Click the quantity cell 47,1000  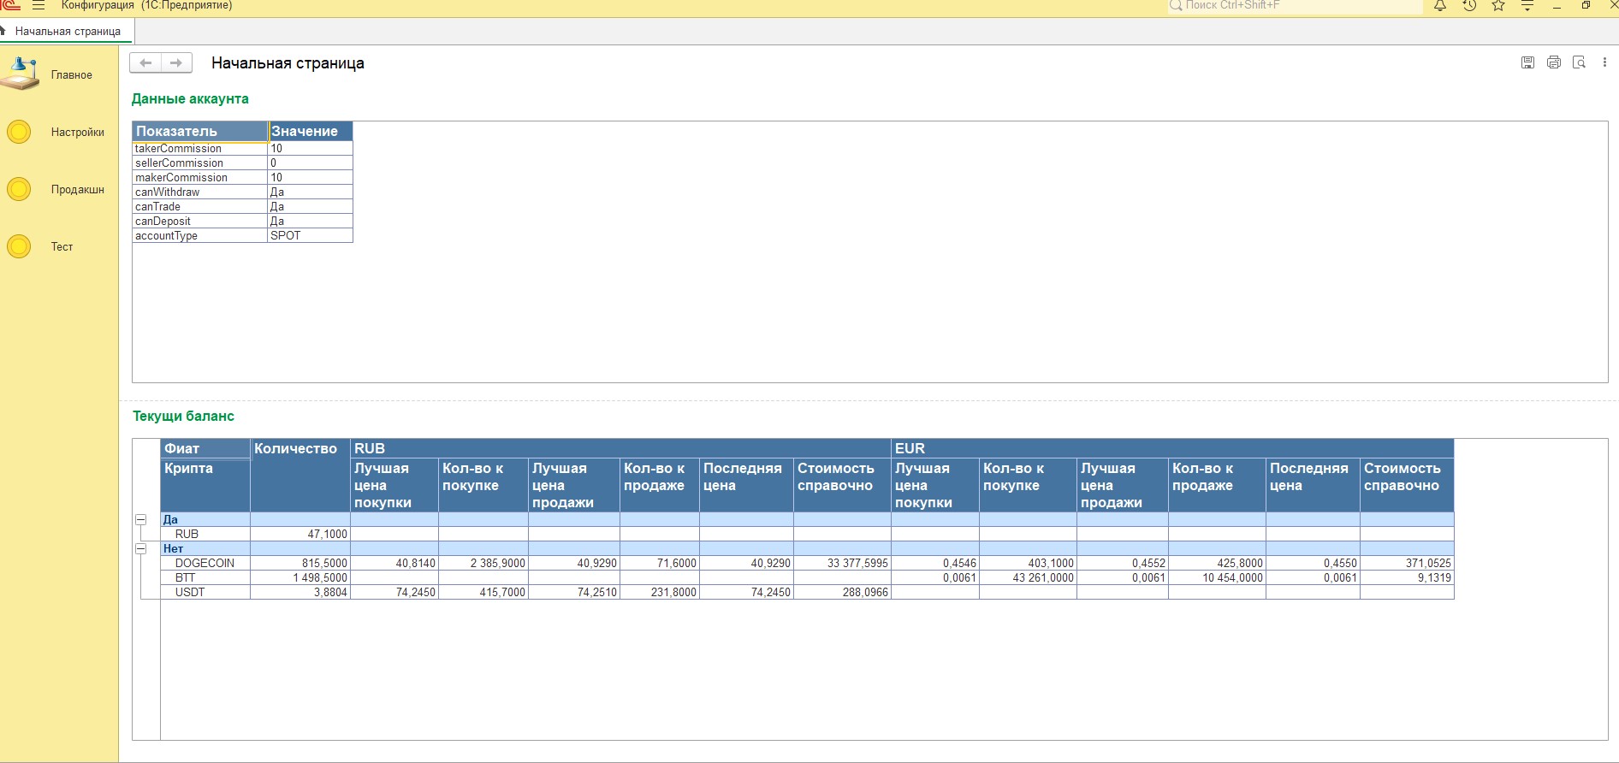pos(300,535)
